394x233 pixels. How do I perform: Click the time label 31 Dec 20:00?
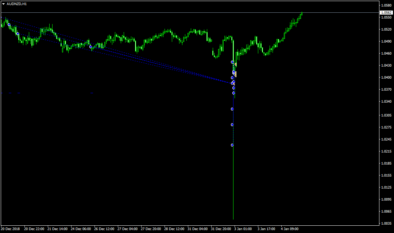221,229
